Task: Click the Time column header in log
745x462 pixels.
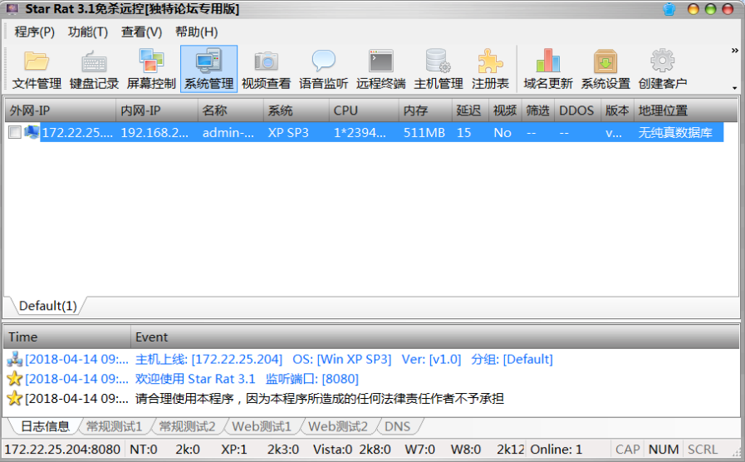Action: pyautogui.click(x=67, y=337)
